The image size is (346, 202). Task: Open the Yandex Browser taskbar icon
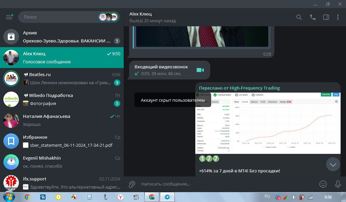[x=121, y=197]
